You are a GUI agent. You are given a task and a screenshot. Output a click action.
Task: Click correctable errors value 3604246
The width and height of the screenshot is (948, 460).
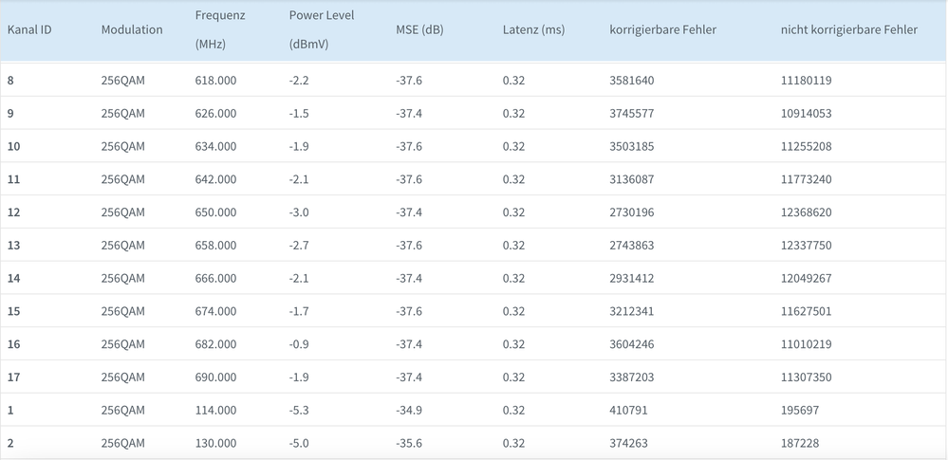coord(632,344)
